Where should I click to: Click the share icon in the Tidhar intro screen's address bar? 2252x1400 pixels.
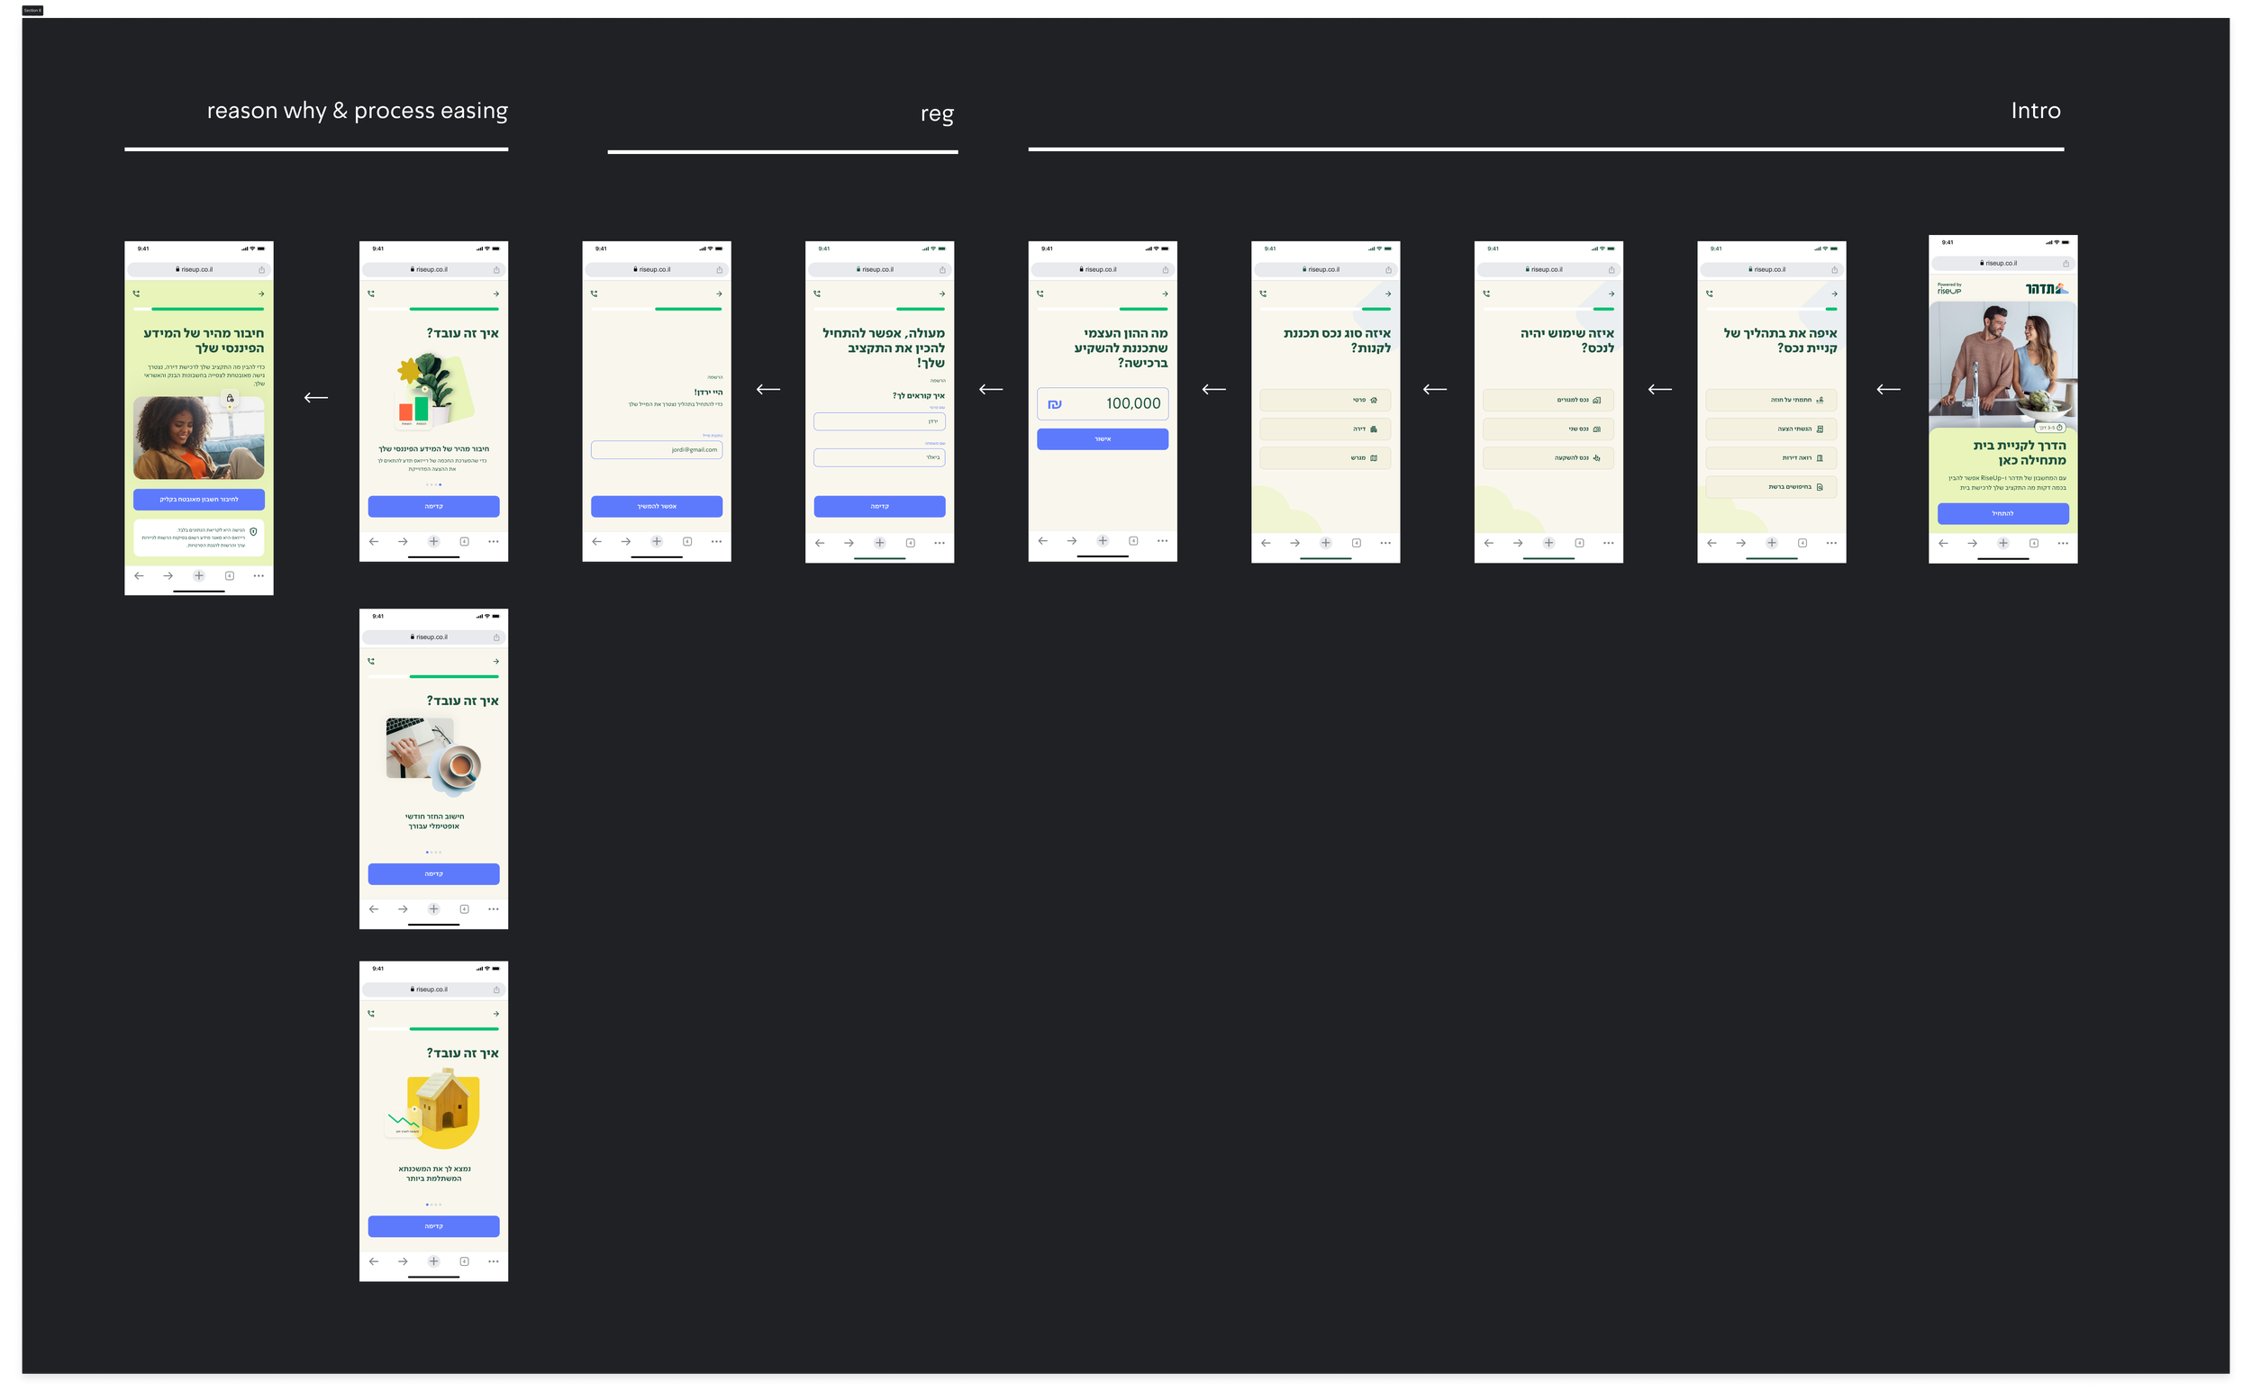tap(2065, 264)
